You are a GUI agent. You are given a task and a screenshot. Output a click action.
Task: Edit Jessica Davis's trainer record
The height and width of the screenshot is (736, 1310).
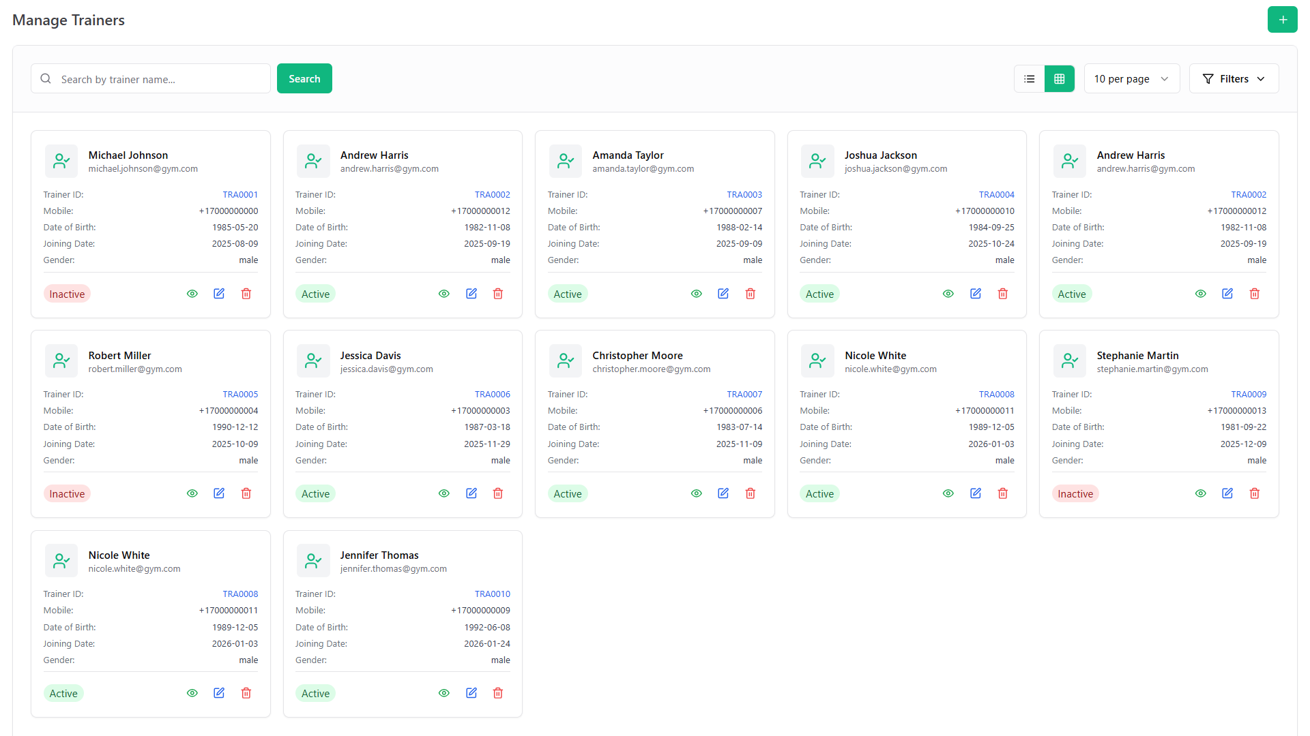(x=471, y=493)
